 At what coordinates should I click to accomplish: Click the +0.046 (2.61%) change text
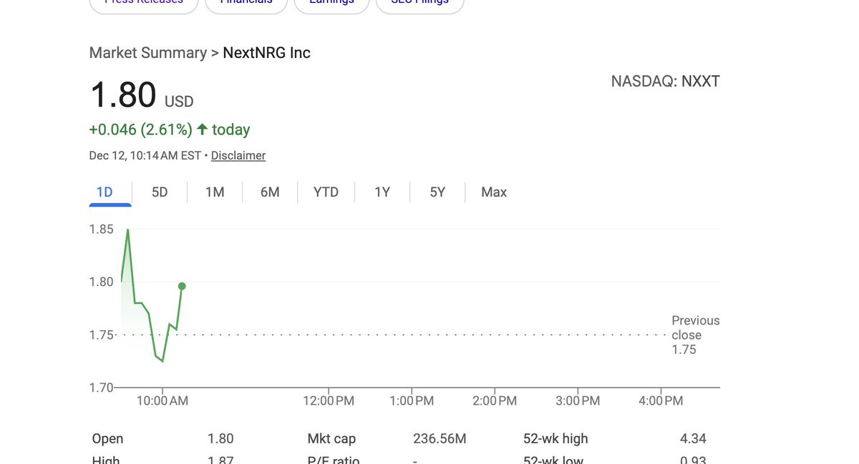pos(141,129)
